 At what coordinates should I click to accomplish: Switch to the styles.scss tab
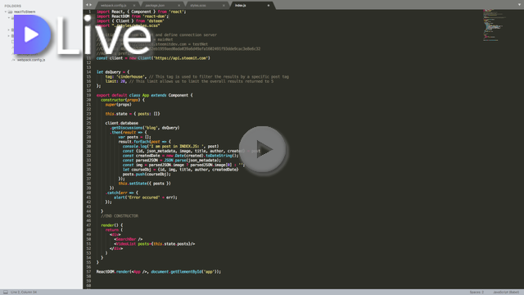tap(198, 6)
